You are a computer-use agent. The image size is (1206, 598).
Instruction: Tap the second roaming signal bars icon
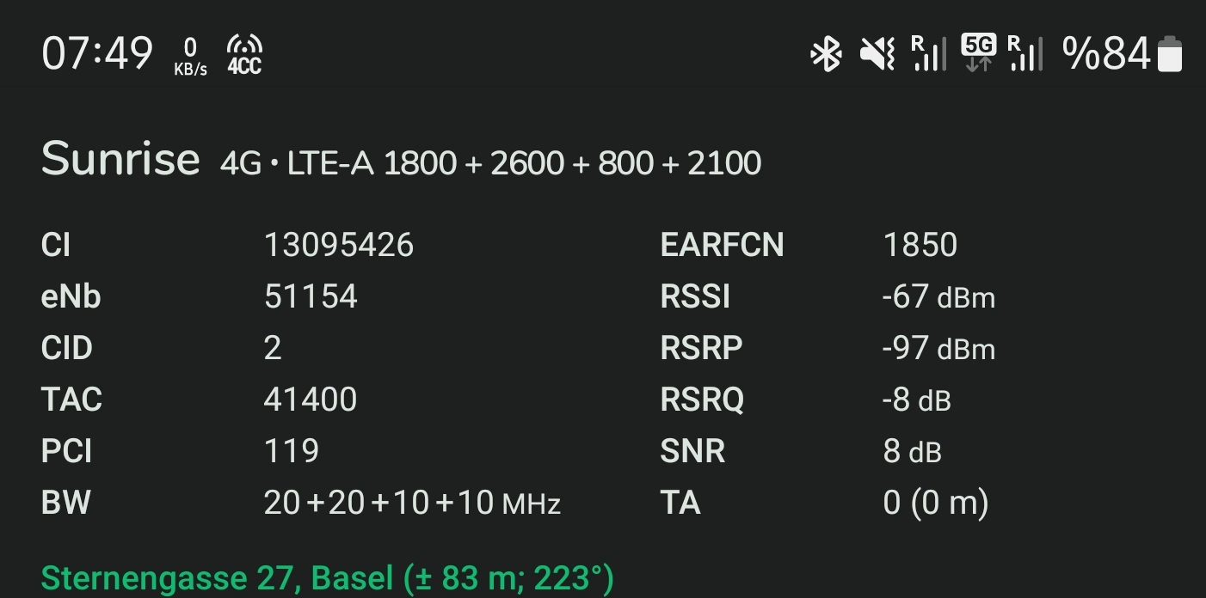tap(1025, 54)
